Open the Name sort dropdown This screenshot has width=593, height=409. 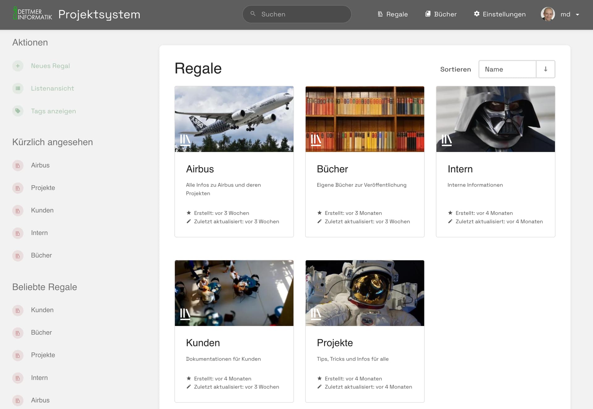point(507,69)
